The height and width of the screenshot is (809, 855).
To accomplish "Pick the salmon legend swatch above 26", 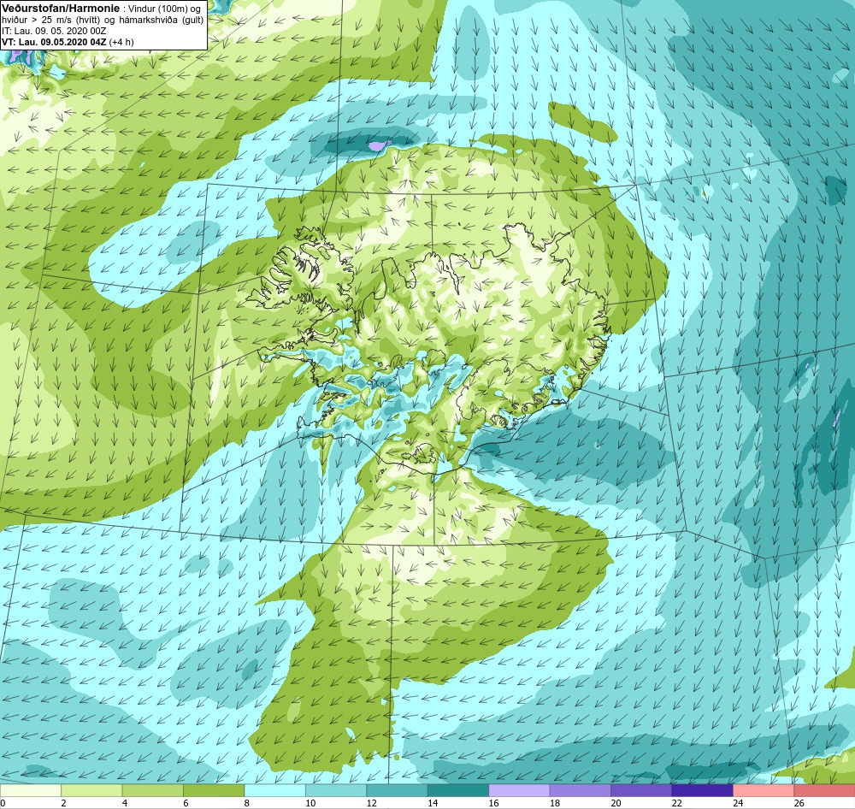I will (824, 791).
